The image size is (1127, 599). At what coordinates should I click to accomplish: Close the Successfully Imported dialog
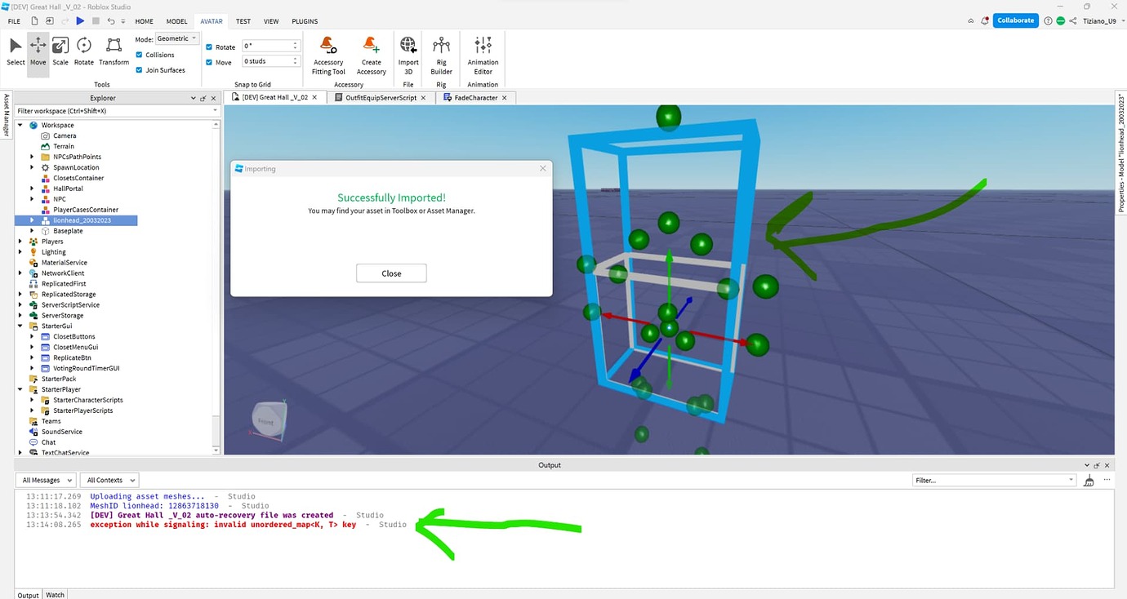click(391, 273)
